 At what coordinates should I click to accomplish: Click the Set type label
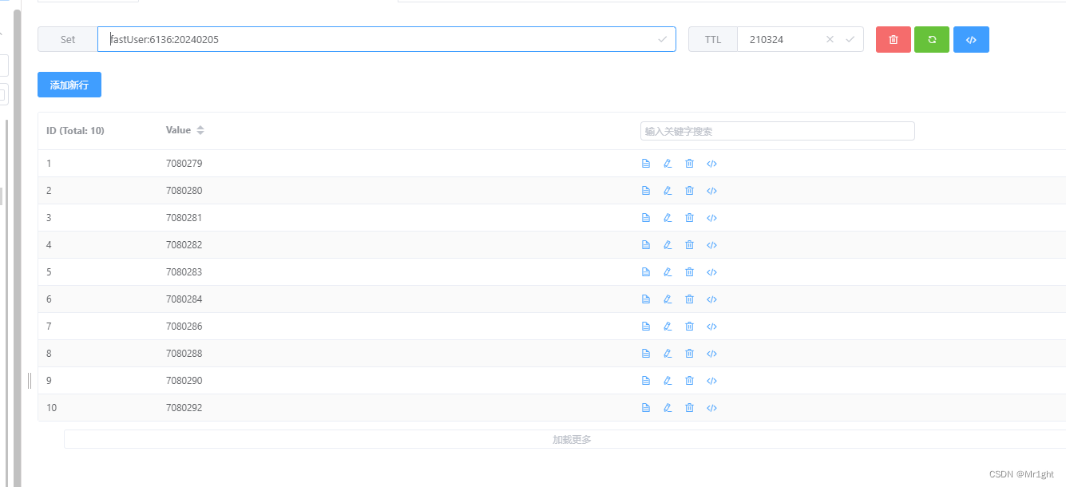click(x=68, y=39)
